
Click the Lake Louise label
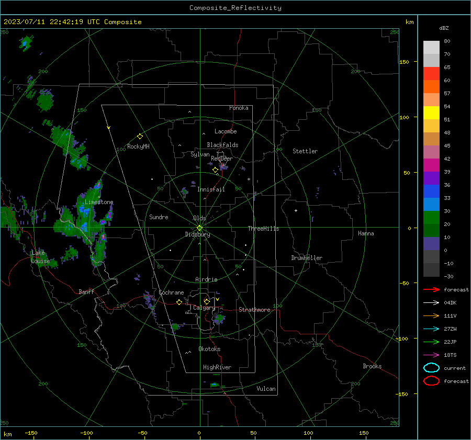40,257
